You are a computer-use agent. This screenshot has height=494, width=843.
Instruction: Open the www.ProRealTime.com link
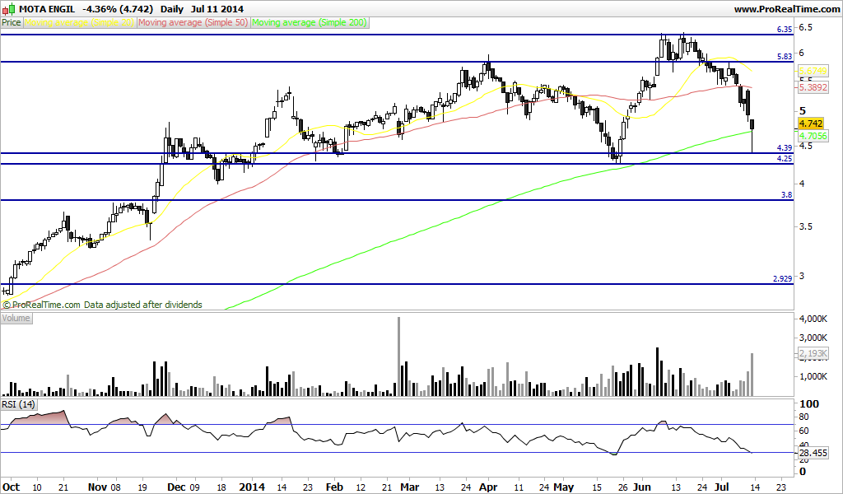tap(785, 9)
